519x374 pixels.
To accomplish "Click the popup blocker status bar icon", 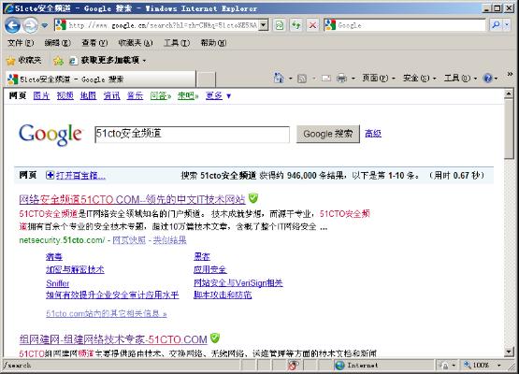I will tap(293, 366).
